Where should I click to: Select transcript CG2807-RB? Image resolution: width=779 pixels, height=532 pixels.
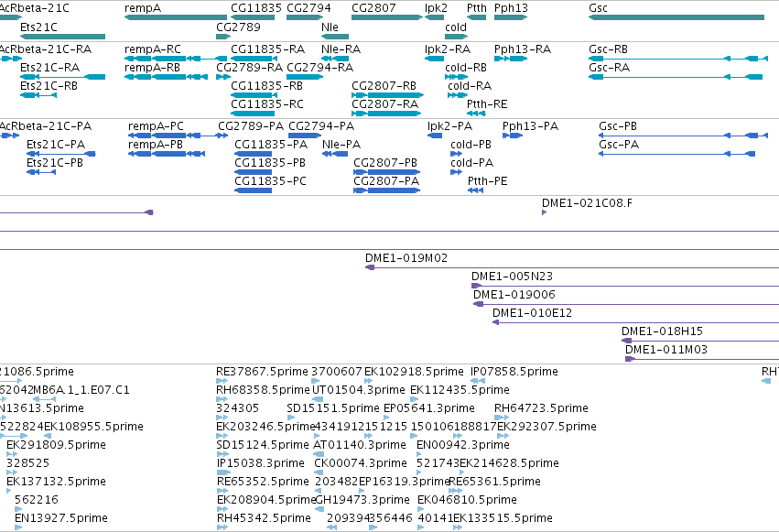point(387,95)
